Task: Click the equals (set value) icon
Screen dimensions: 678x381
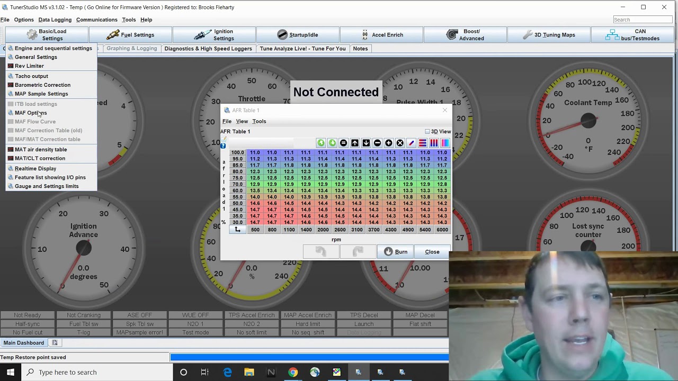Action: pos(343,143)
